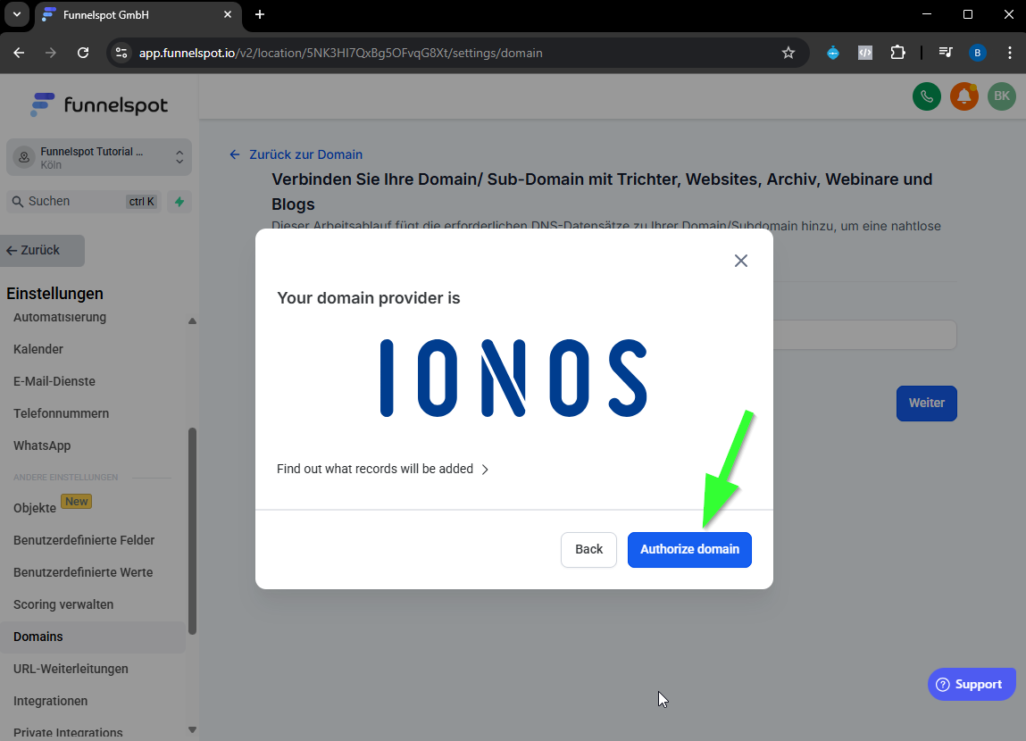The width and height of the screenshot is (1026, 741).
Task: Close the domain provider dialog
Action: coord(741,261)
